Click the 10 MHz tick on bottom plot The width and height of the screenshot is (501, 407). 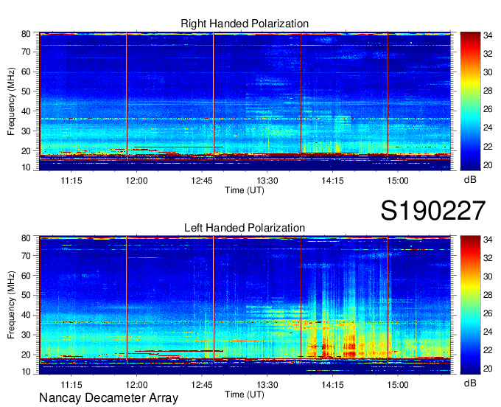[26, 372]
